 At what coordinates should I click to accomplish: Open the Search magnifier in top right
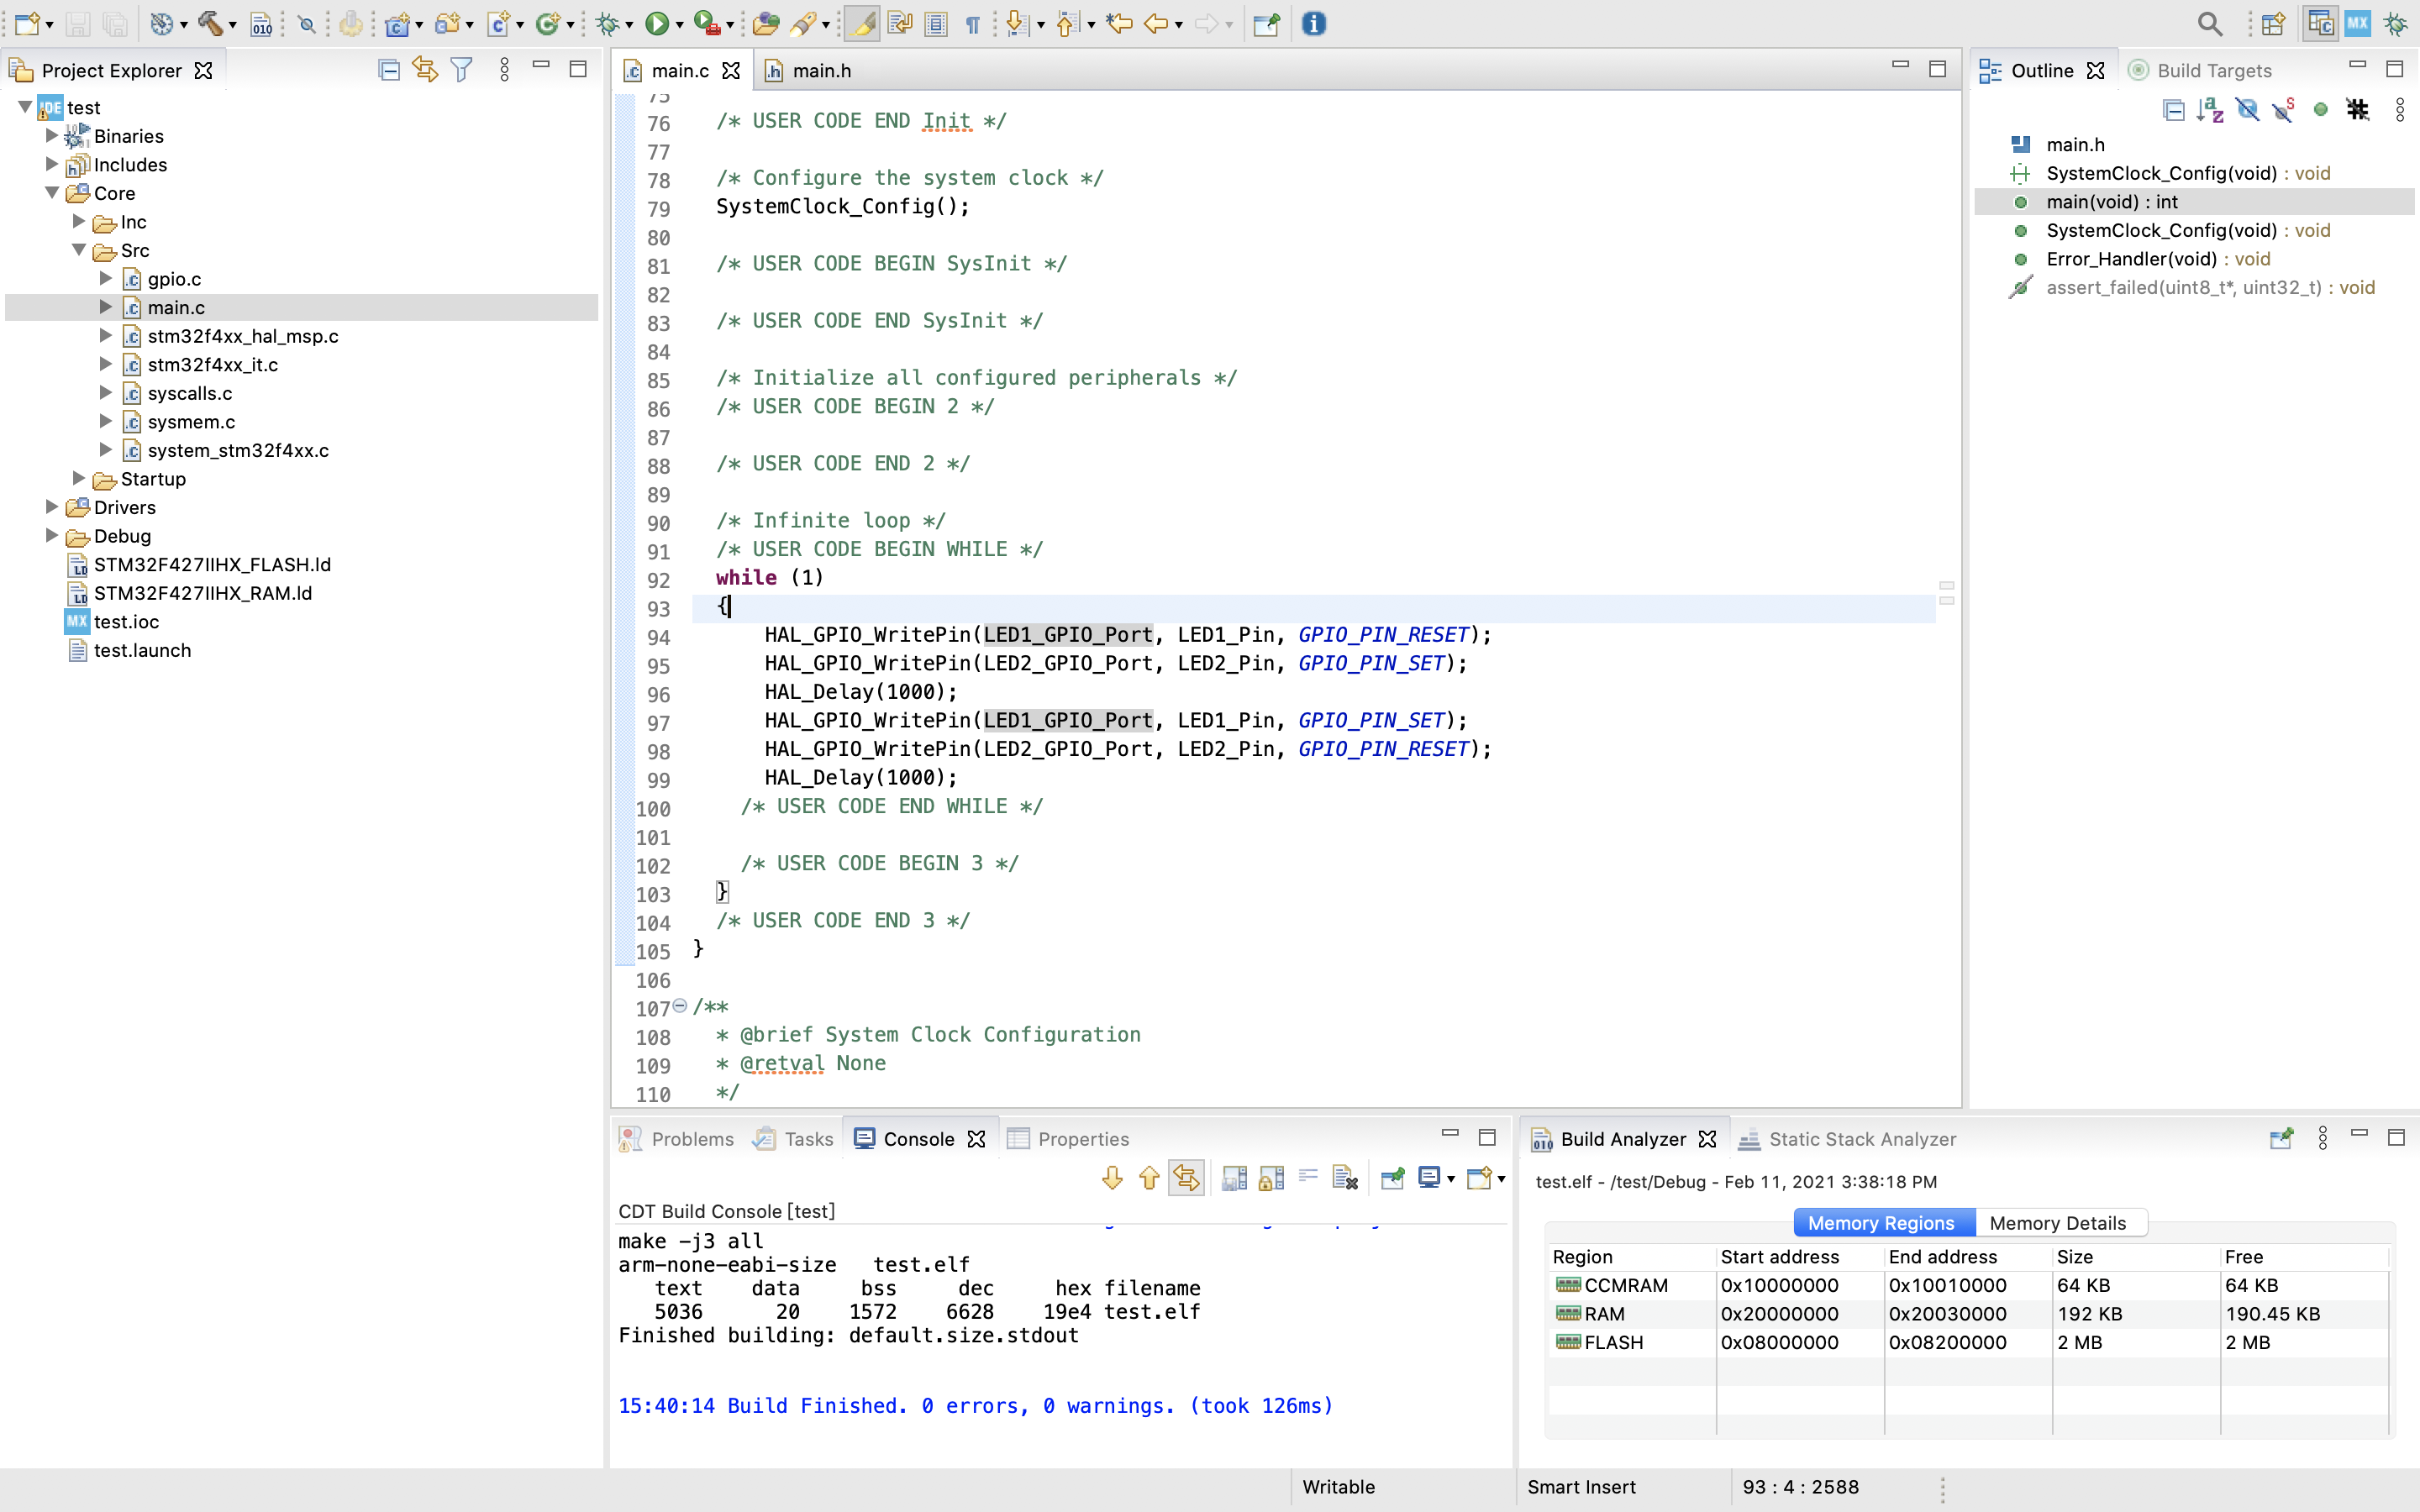[x=2210, y=23]
